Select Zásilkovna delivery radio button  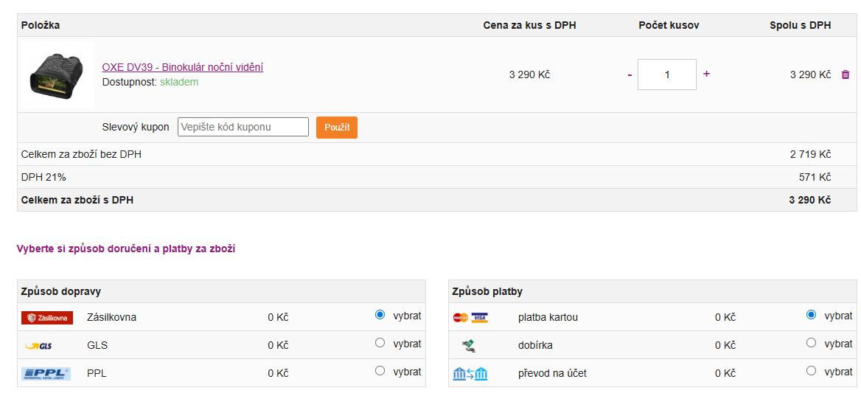coord(380,315)
